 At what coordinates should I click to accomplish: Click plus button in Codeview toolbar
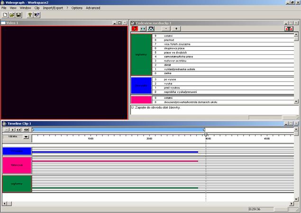point(176,28)
